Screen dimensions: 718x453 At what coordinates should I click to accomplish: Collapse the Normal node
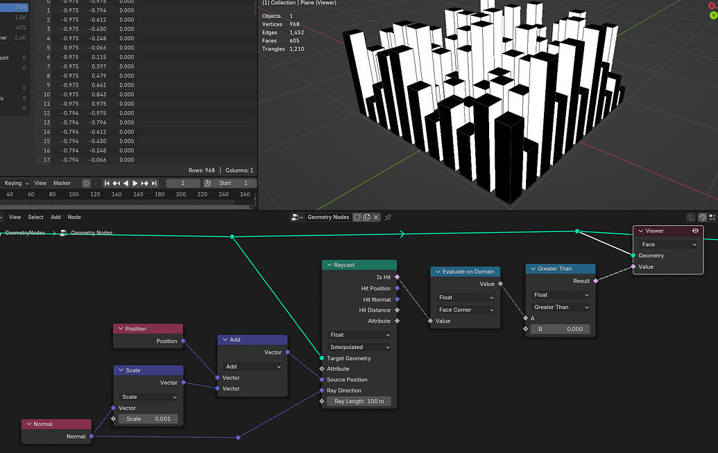pos(29,424)
